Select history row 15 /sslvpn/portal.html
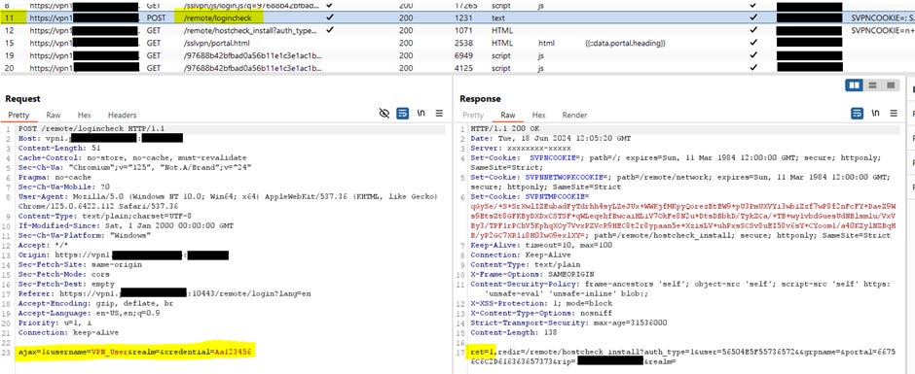The image size is (915, 374). coord(457,43)
